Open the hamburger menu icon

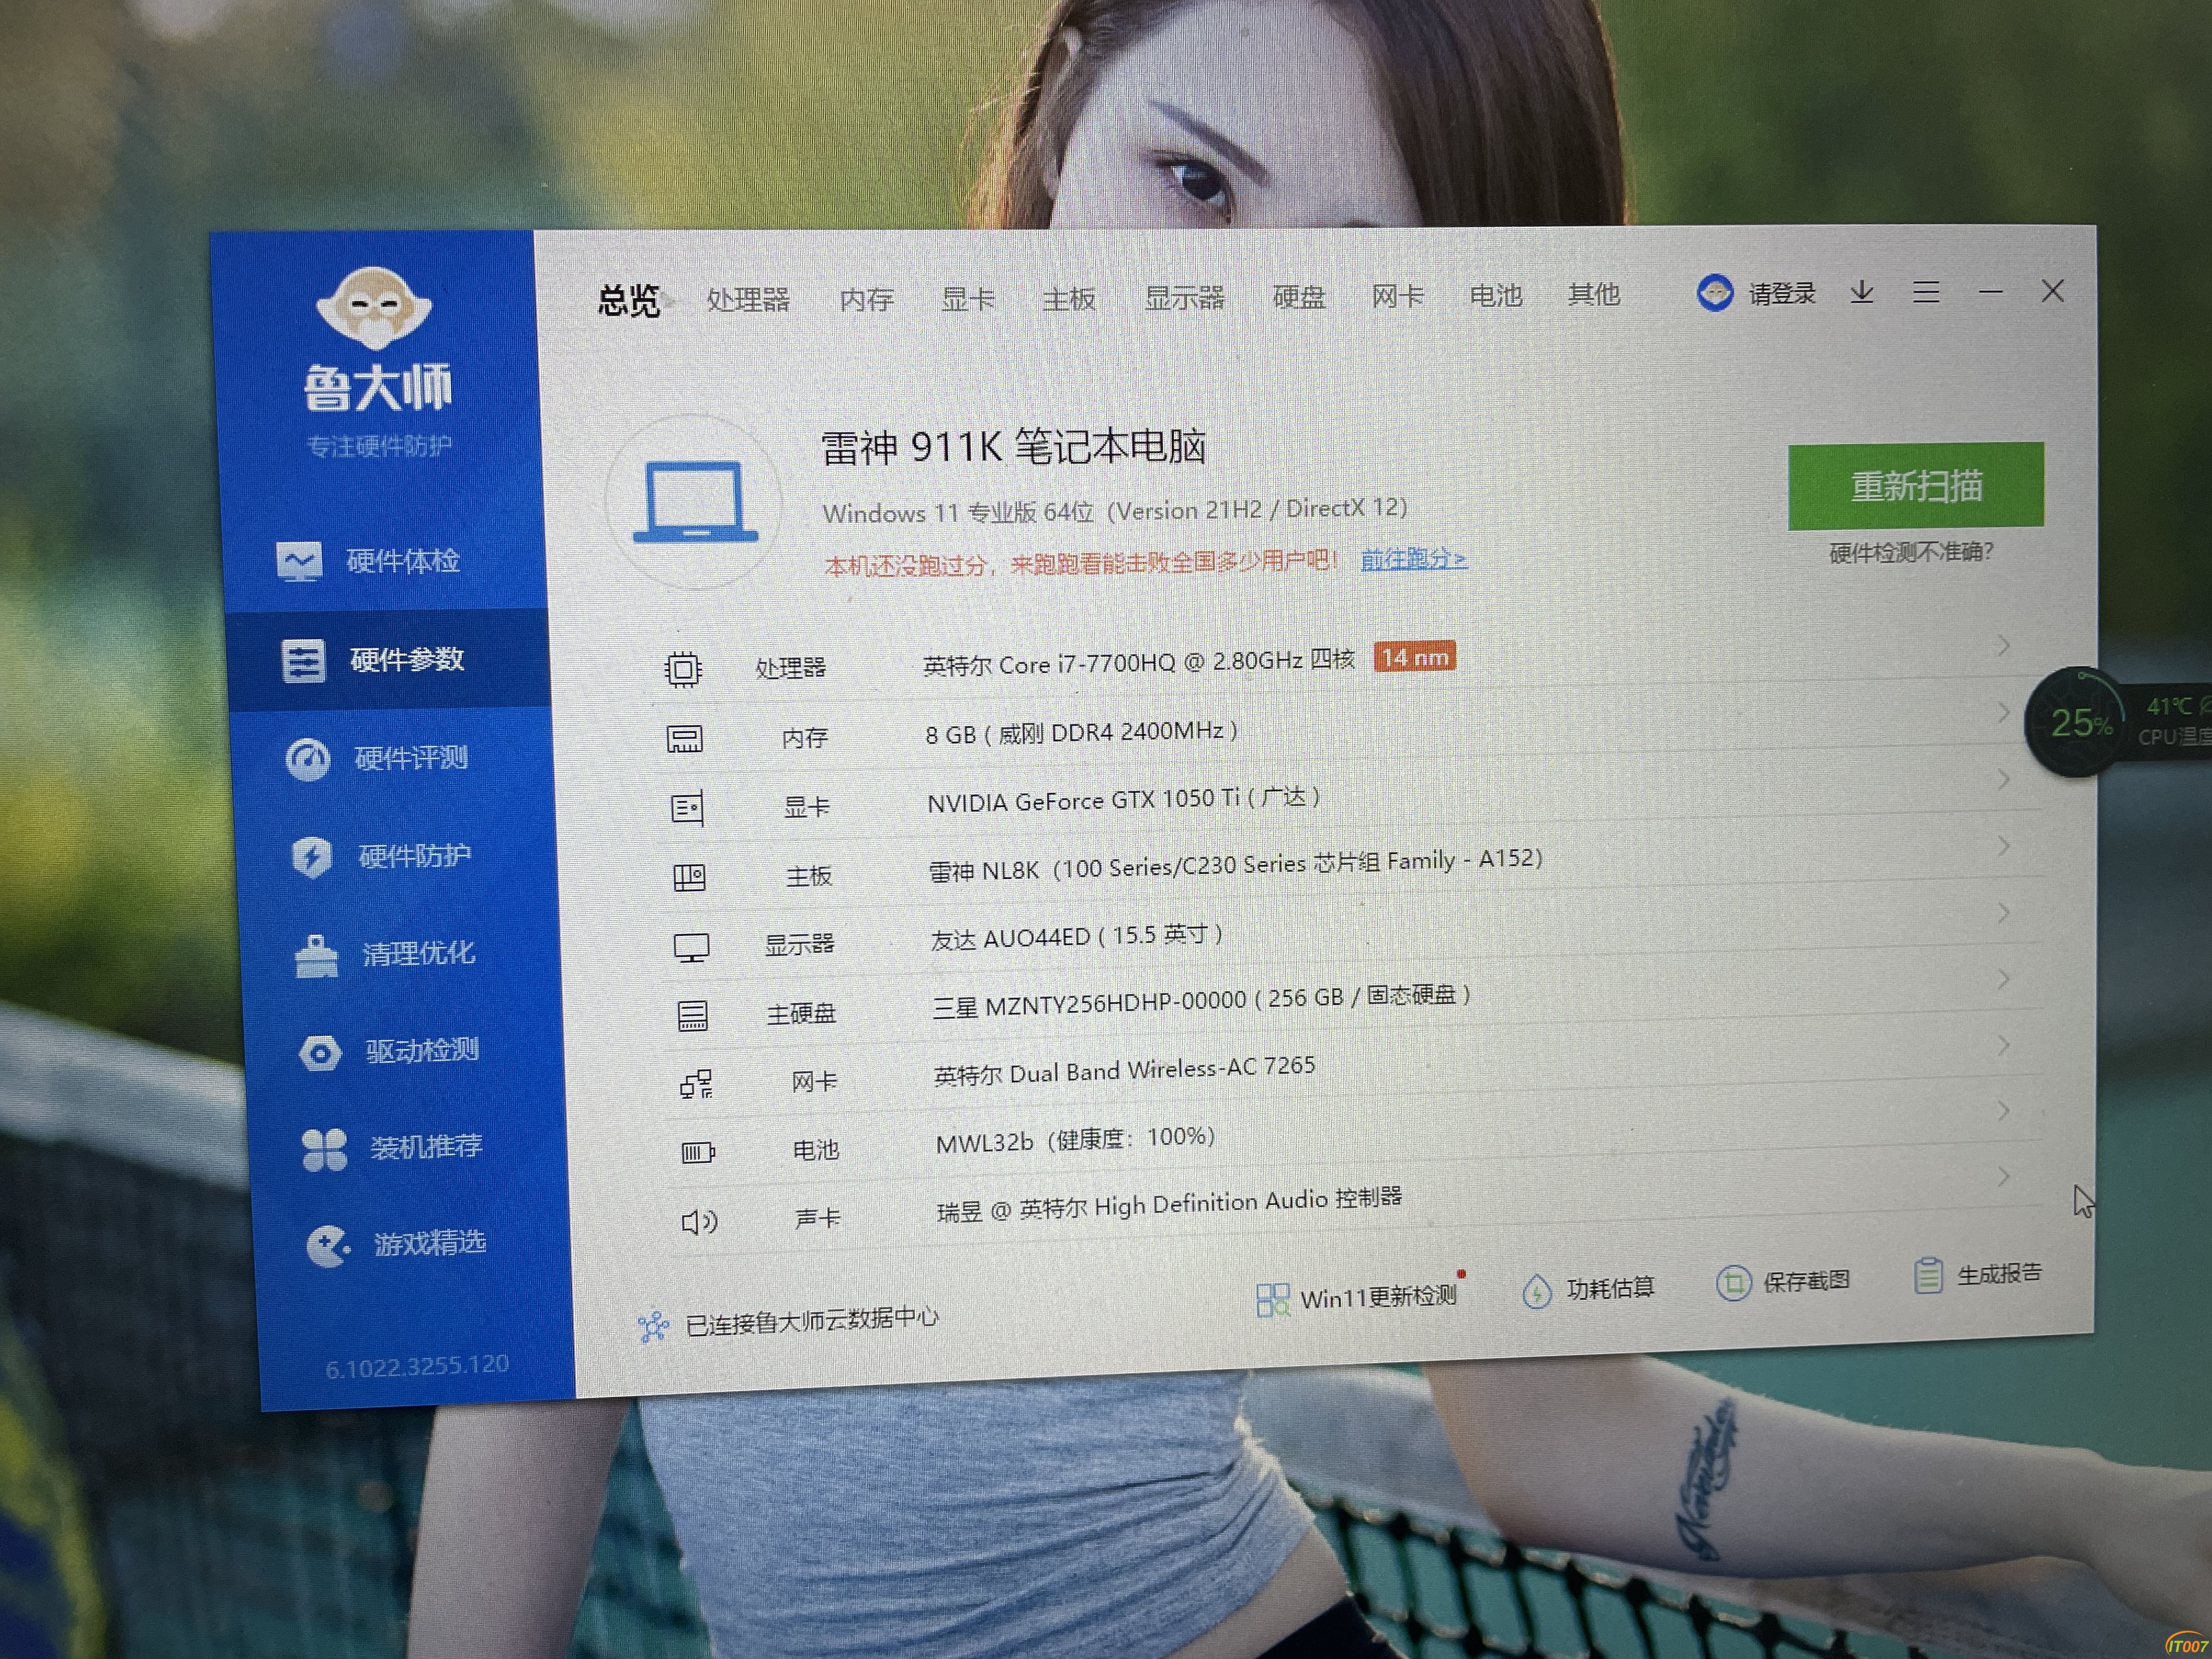point(1926,292)
